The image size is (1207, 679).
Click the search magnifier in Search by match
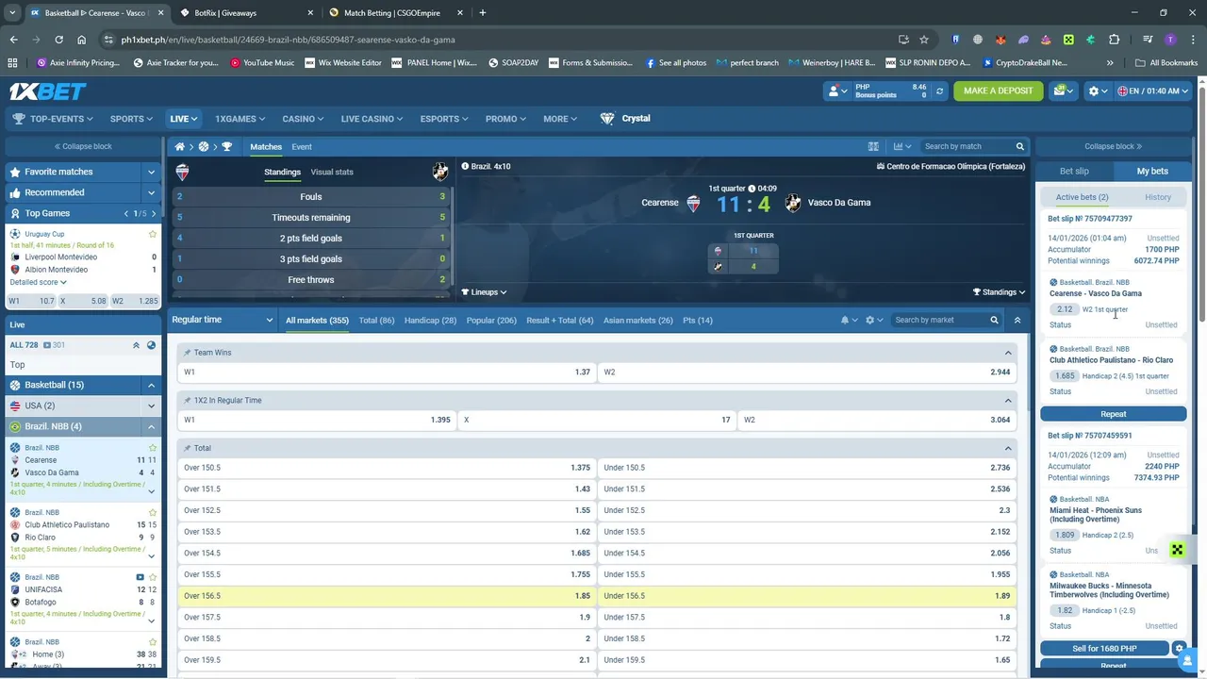[1019, 147]
